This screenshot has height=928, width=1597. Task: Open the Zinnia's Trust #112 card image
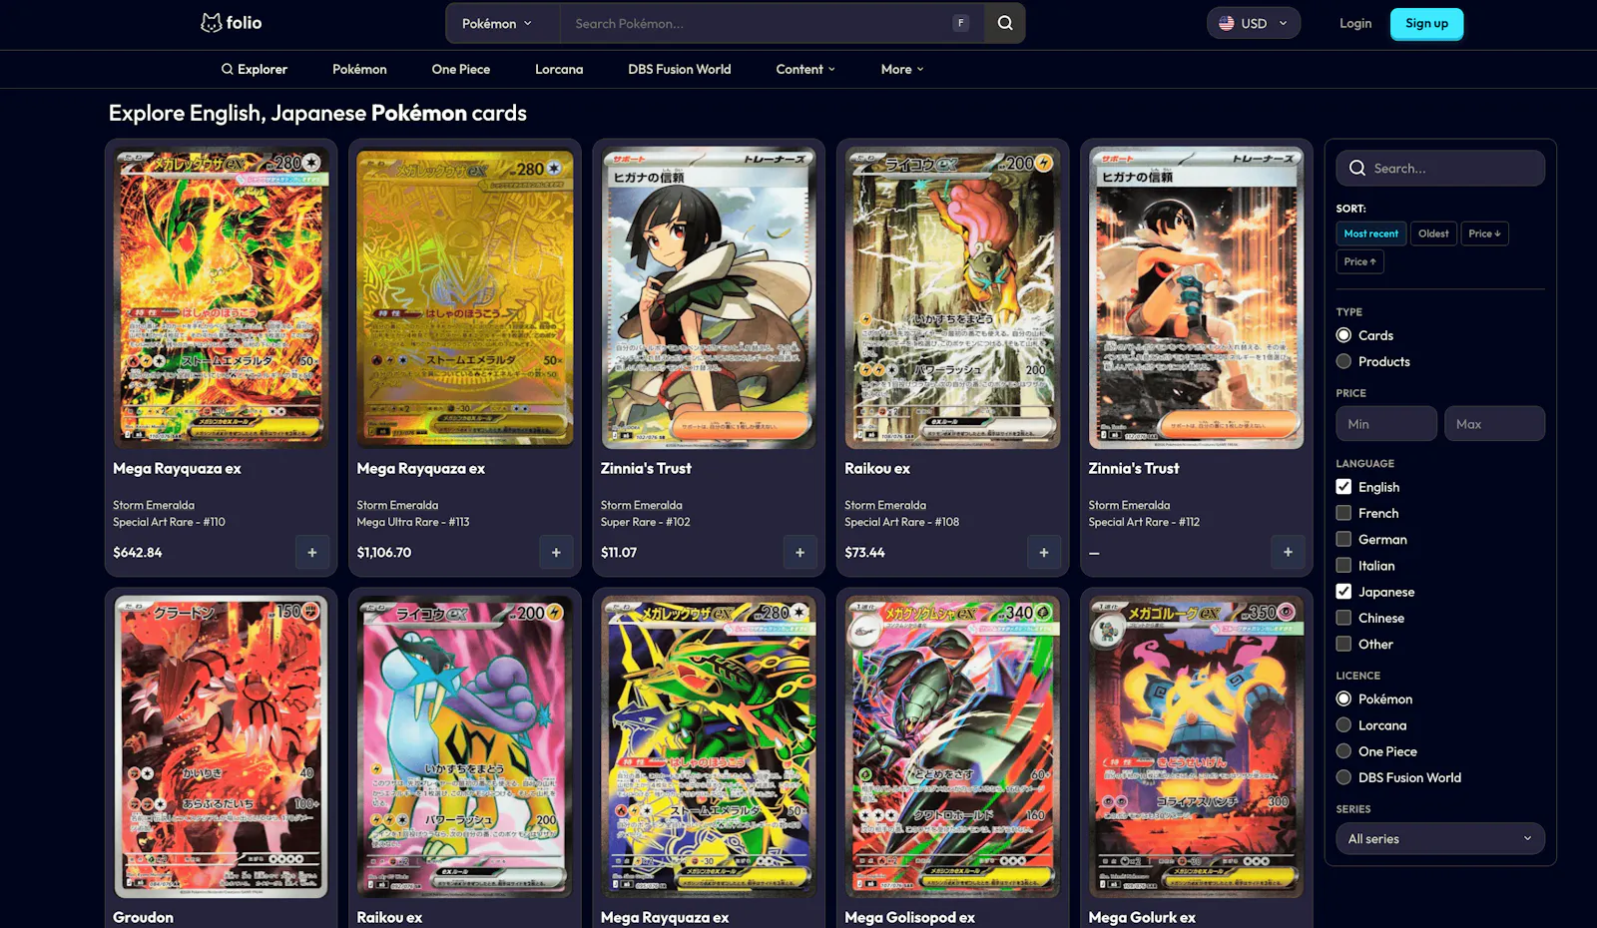tap(1197, 297)
